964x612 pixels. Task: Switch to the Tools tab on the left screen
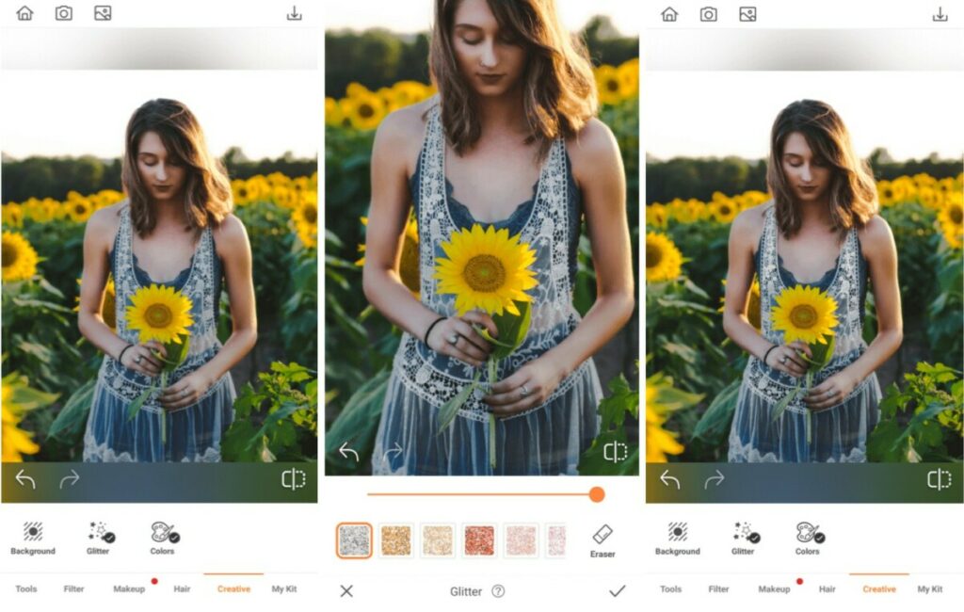(x=25, y=588)
